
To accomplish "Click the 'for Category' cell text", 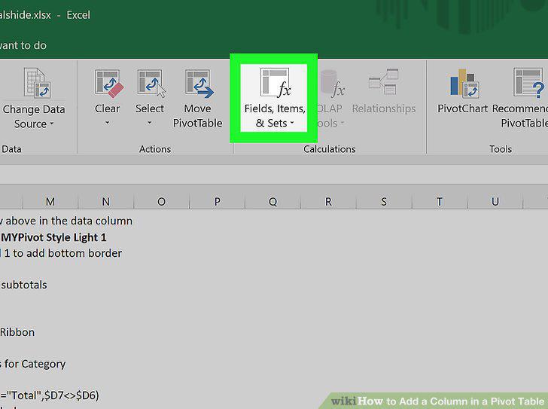I will [x=35, y=365].
